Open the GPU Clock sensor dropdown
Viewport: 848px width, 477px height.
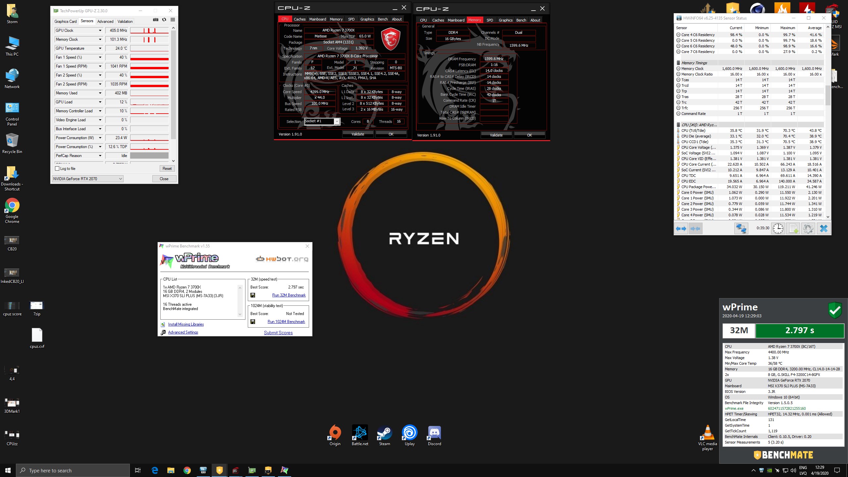[100, 30]
